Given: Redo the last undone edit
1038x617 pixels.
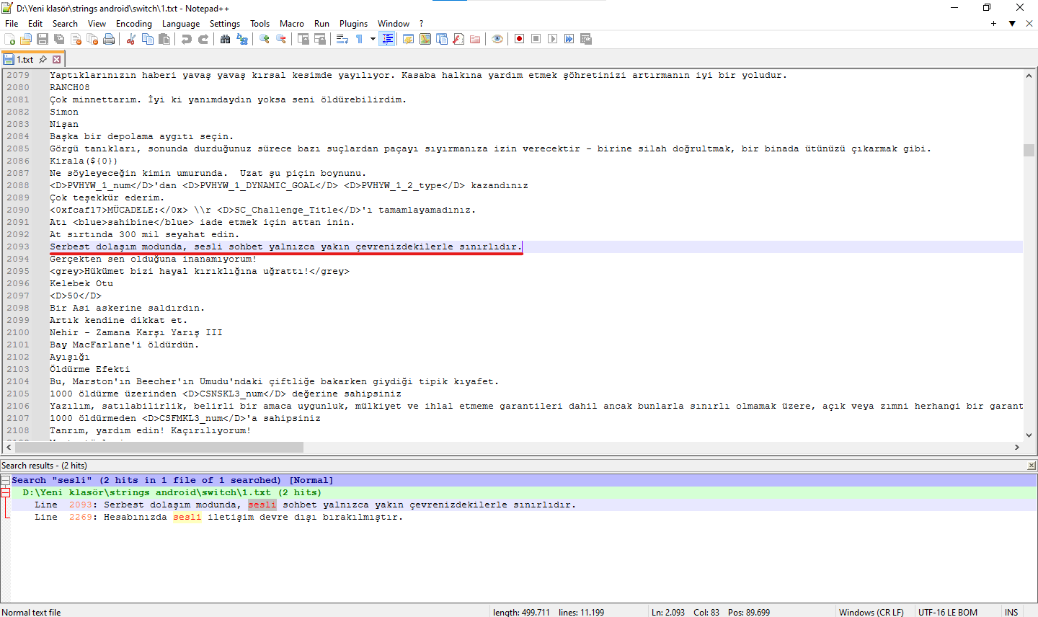Looking at the screenshot, I should click(203, 39).
